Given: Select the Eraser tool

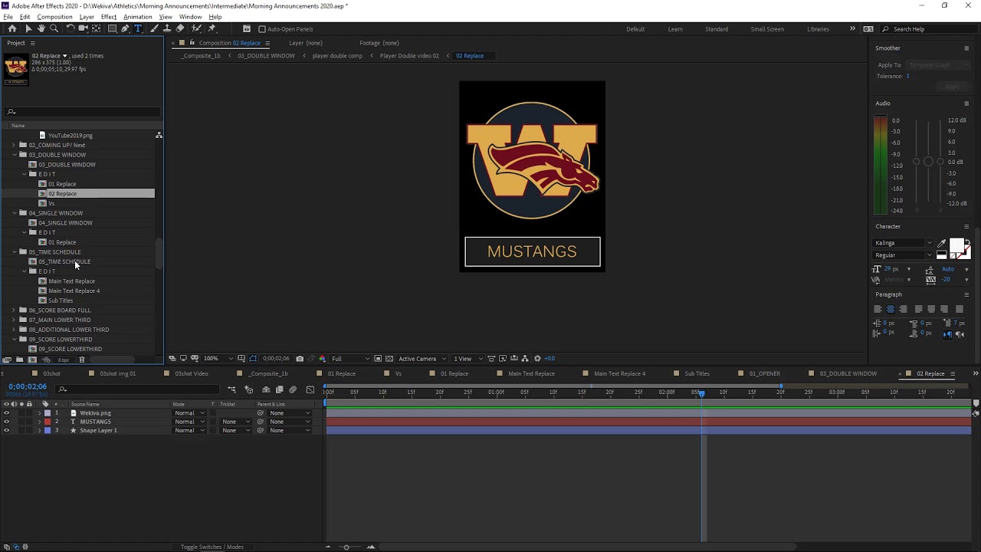Looking at the screenshot, I should pyautogui.click(x=180, y=28).
